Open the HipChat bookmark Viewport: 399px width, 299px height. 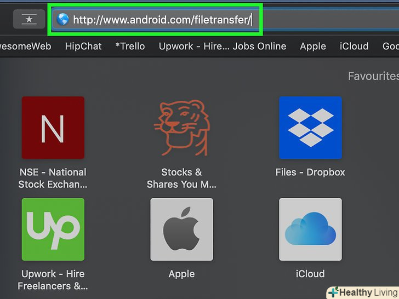point(83,46)
